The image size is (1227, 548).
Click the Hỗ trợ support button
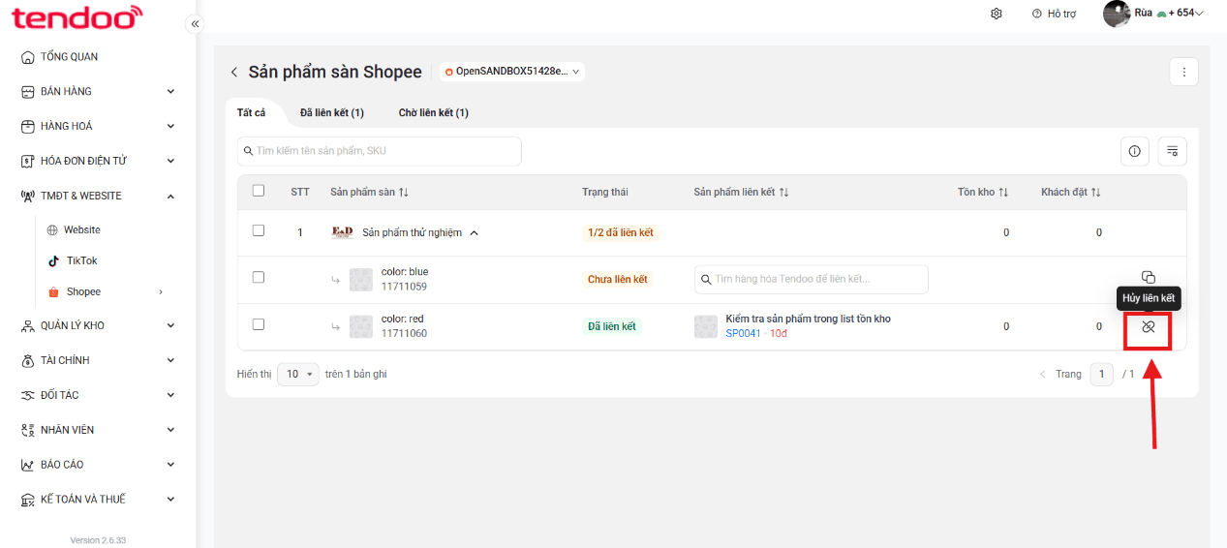pos(1055,14)
